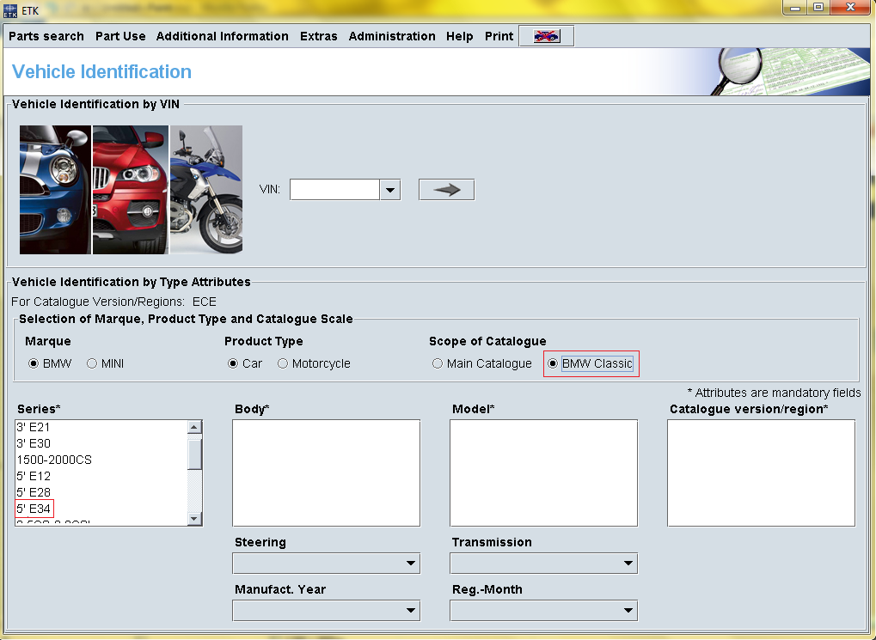Screen dimensions: 876x640
Task: Open the Parts search menu
Action: pos(46,36)
